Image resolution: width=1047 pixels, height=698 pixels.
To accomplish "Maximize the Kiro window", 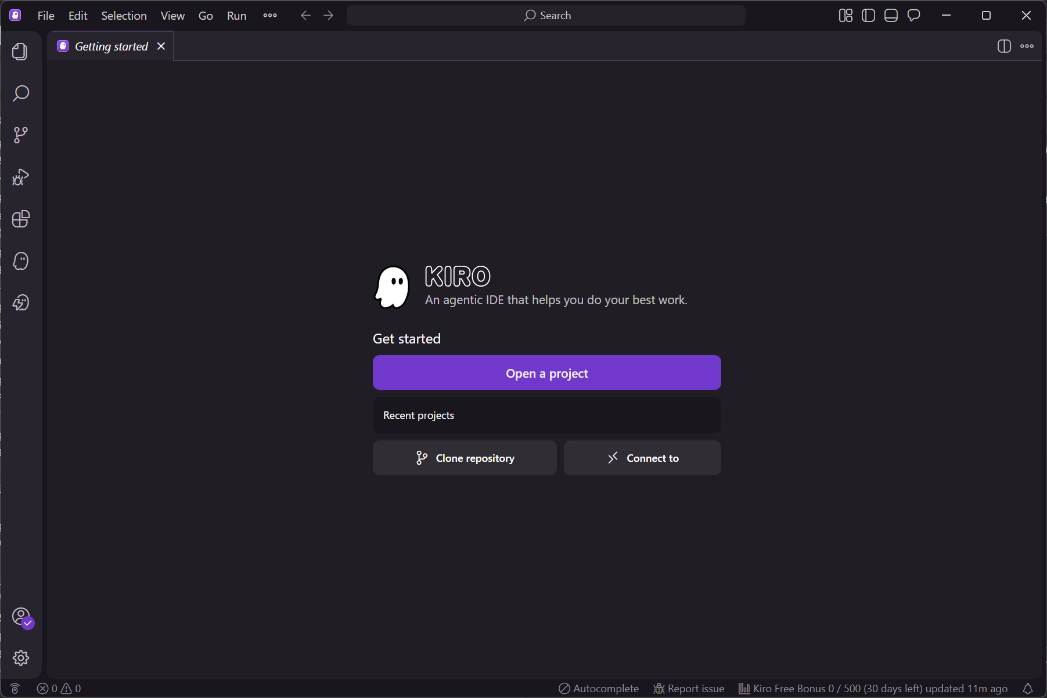I will [x=986, y=16].
